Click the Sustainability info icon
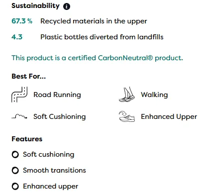The height and width of the screenshot is (194, 203). click(x=67, y=6)
